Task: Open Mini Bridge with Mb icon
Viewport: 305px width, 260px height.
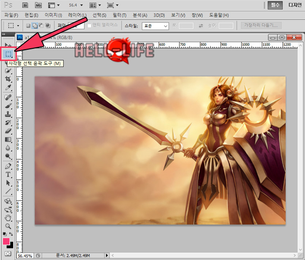Action: pos(38,5)
